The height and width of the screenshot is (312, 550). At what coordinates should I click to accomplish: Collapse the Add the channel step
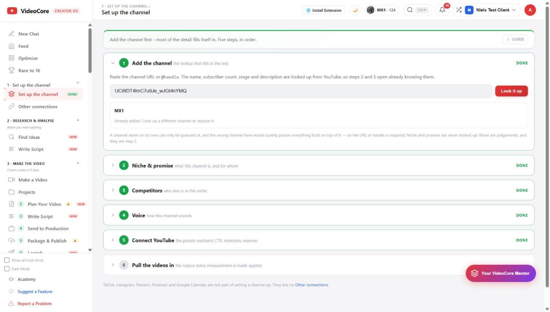113,63
